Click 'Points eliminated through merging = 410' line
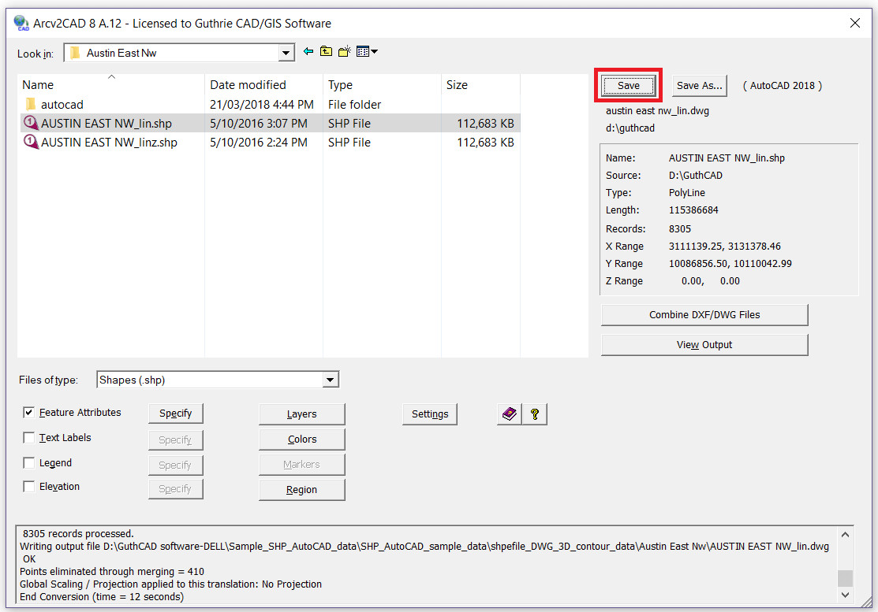This screenshot has width=878, height=612. pos(111,571)
